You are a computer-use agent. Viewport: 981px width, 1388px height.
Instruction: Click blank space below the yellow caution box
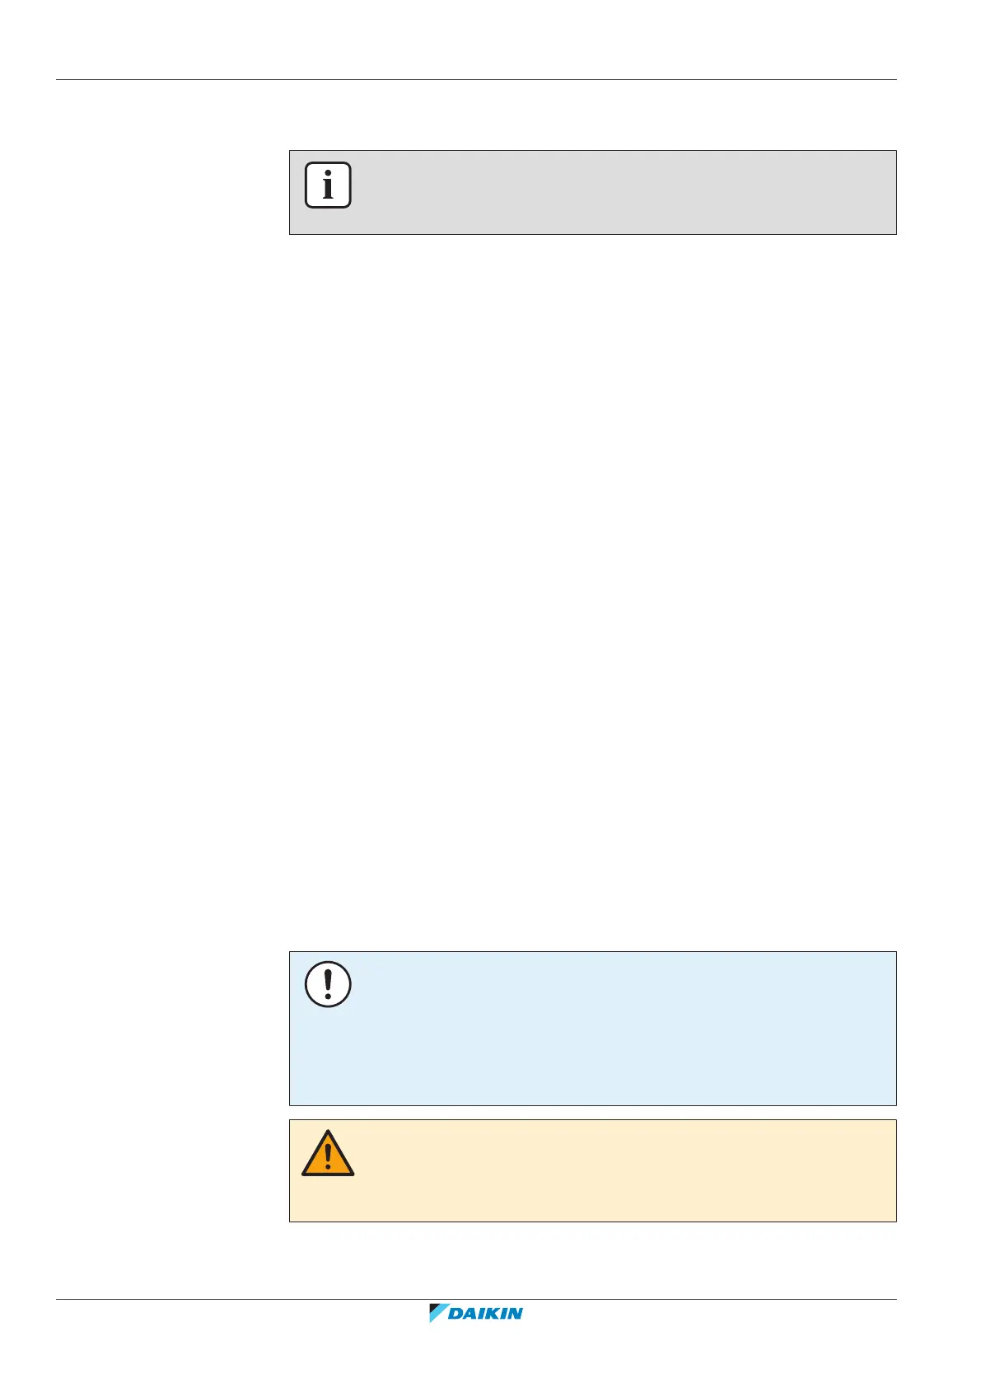(592, 1259)
